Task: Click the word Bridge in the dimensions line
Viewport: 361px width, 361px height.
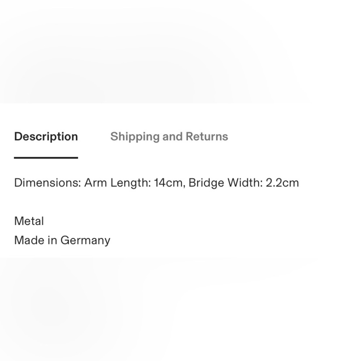Action: click(206, 183)
